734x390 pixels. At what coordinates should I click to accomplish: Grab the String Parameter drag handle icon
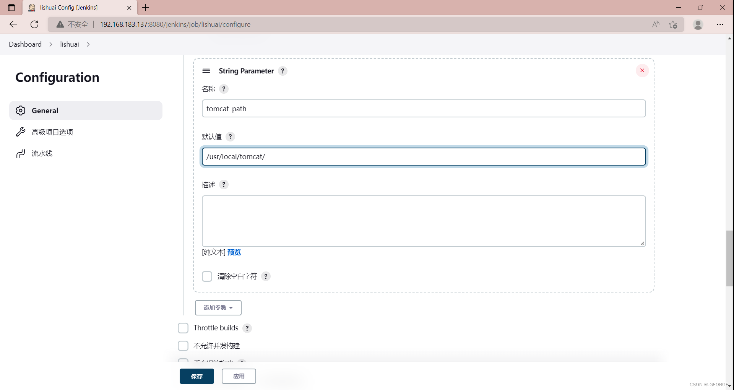pyautogui.click(x=206, y=71)
